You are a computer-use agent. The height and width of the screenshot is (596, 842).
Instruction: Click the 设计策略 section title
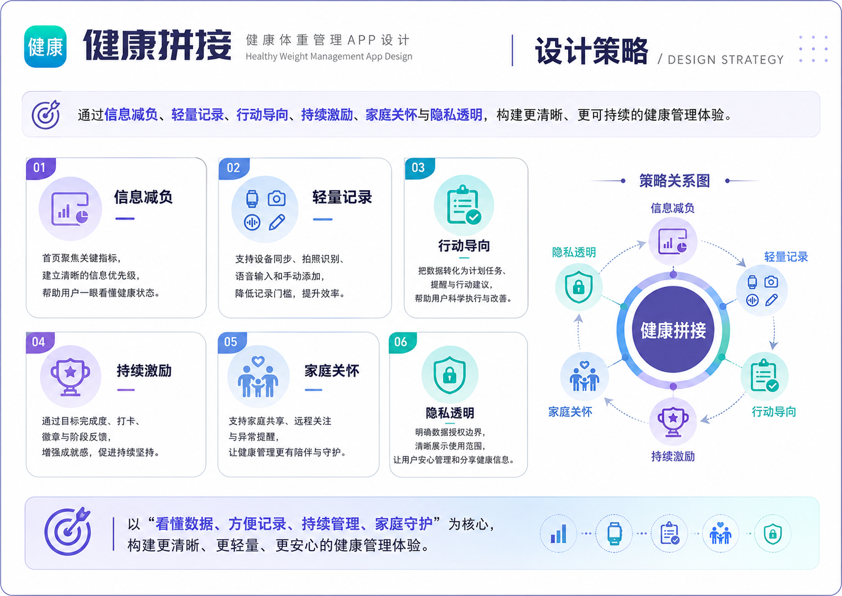click(x=591, y=51)
